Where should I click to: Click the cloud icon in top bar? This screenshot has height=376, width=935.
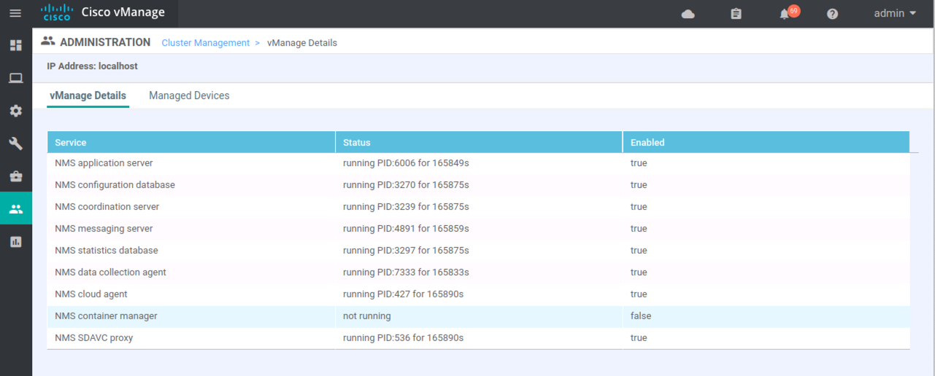(688, 14)
